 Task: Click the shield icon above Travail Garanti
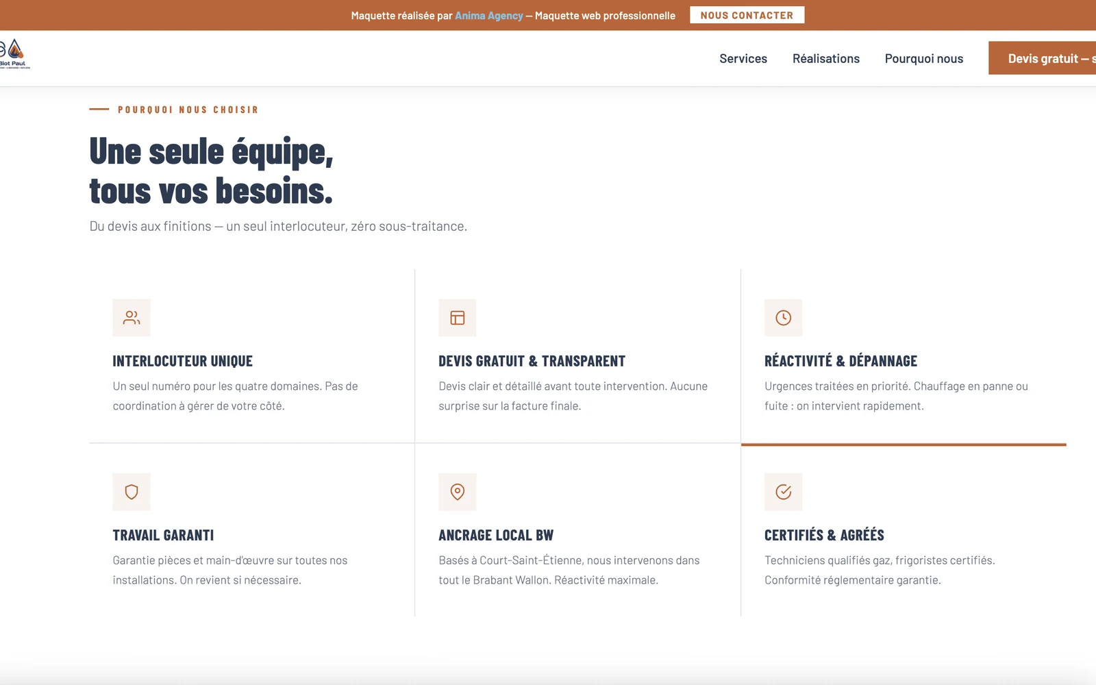131,492
